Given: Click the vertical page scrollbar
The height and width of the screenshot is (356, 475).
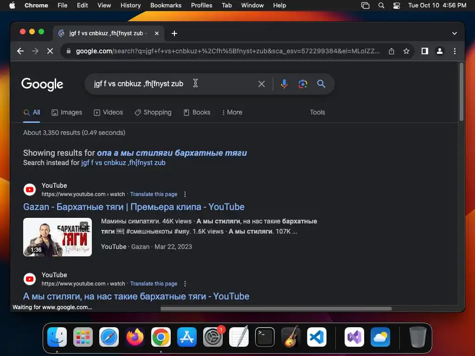Looking at the screenshot, I should click(x=462, y=92).
